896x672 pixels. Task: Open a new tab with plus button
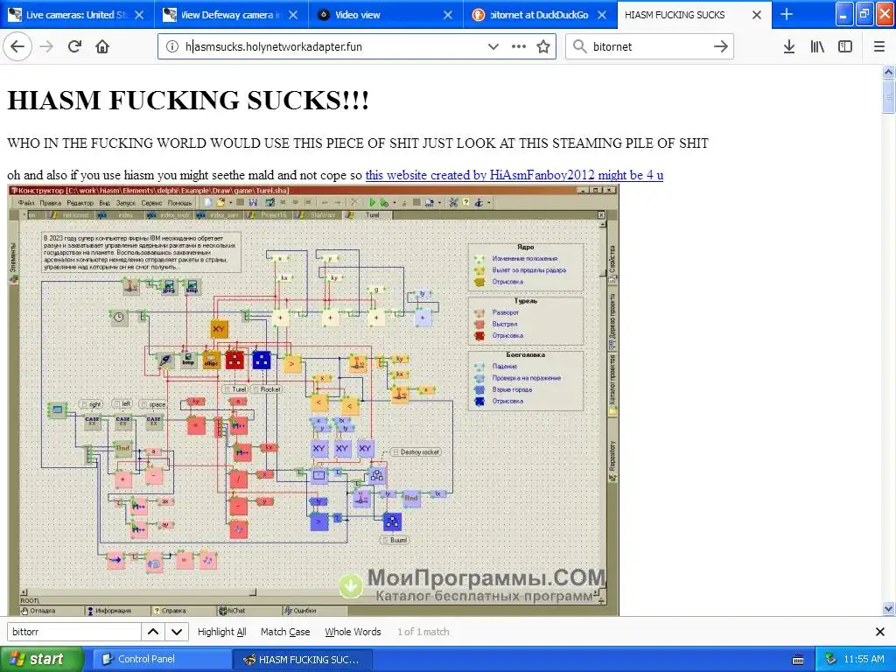787,14
